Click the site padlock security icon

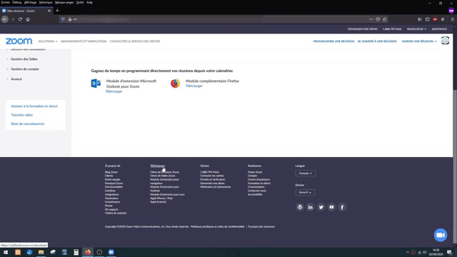pos(70,19)
